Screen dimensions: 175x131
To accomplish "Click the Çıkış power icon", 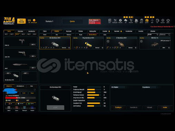I will tap(168, 21).
